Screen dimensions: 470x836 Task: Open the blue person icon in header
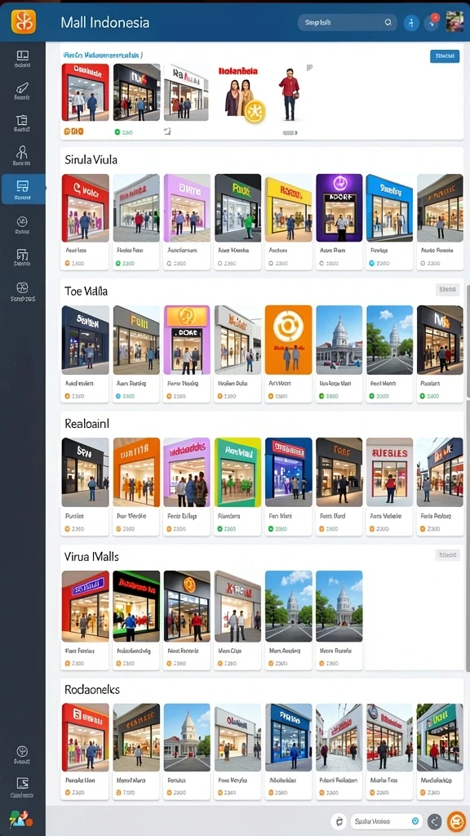411,22
